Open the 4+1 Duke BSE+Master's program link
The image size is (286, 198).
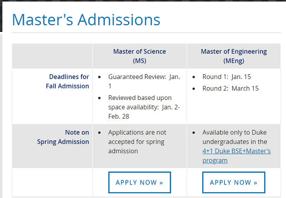click(x=236, y=156)
